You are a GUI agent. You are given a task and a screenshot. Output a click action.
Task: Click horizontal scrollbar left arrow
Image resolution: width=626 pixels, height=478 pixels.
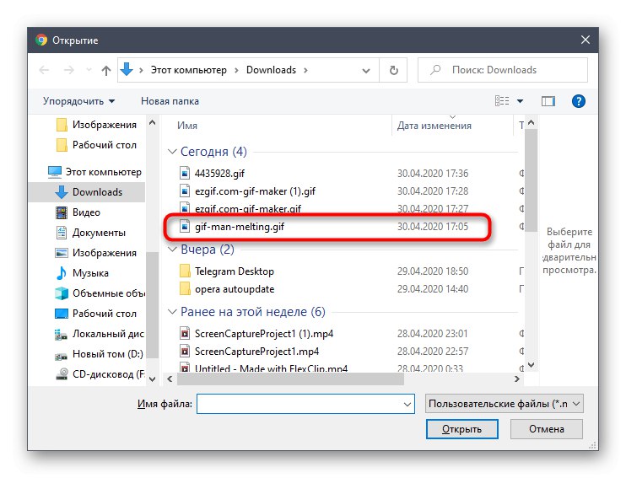tap(170, 379)
